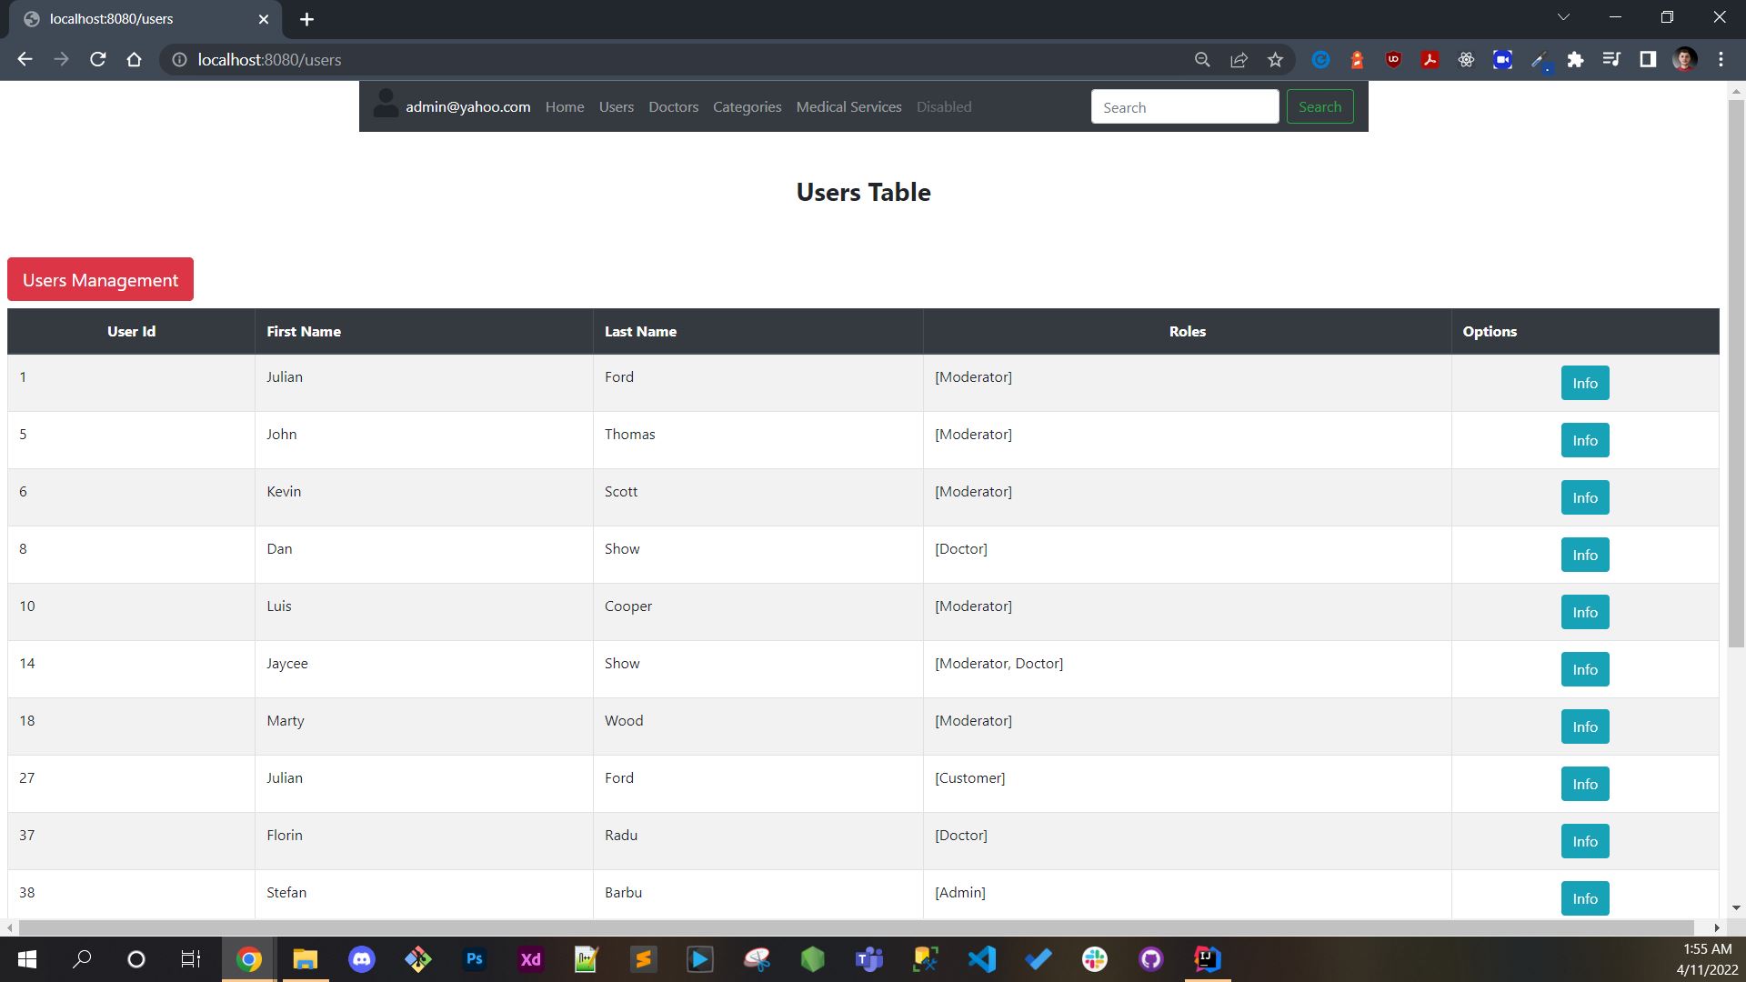
Task: Bookmark this page with the star icon
Action: click(1275, 60)
